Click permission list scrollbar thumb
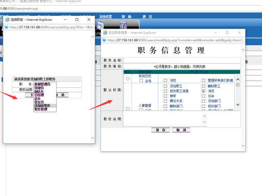This screenshot has width=262, height=196. tap(238, 85)
